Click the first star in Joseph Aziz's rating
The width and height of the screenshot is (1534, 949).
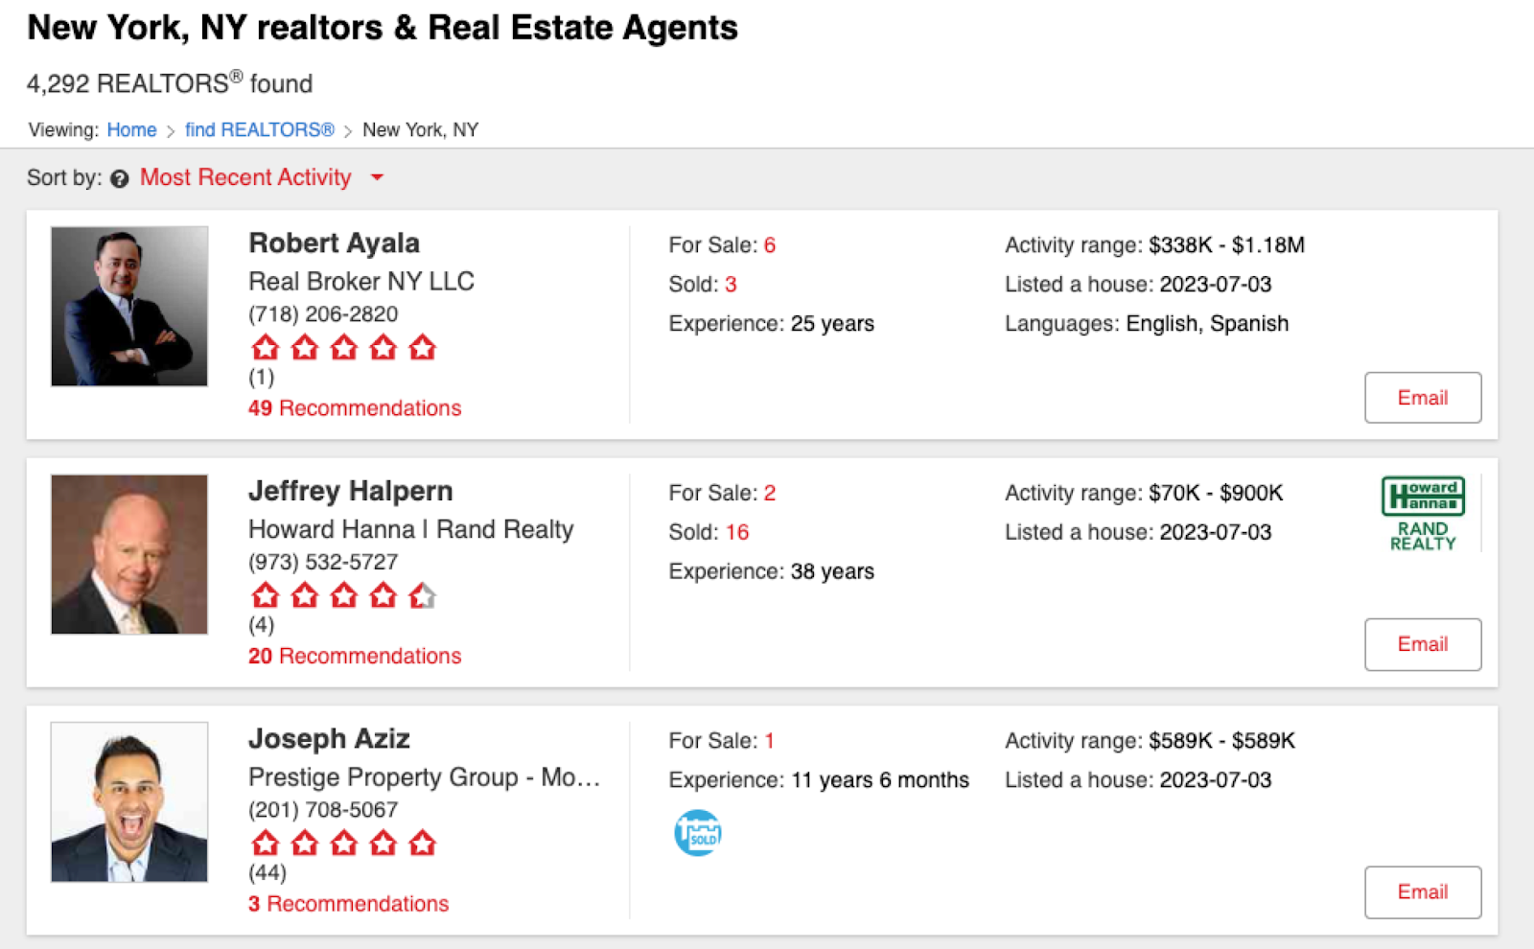click(266, 843)
